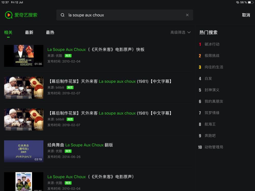Open the movie poster thumbnail at the list bottom
Viewport: 255px width, 191px height.
24,182
